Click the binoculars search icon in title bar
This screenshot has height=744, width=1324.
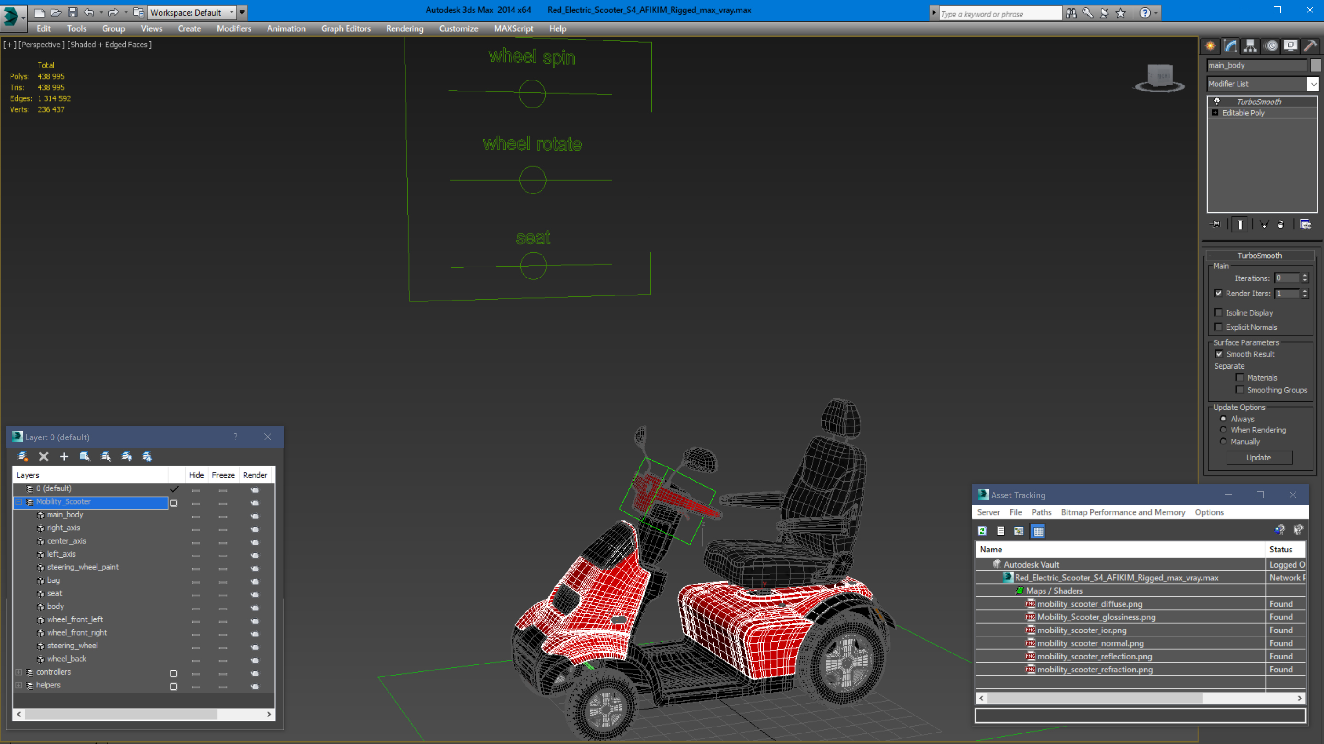[1071, 13]
